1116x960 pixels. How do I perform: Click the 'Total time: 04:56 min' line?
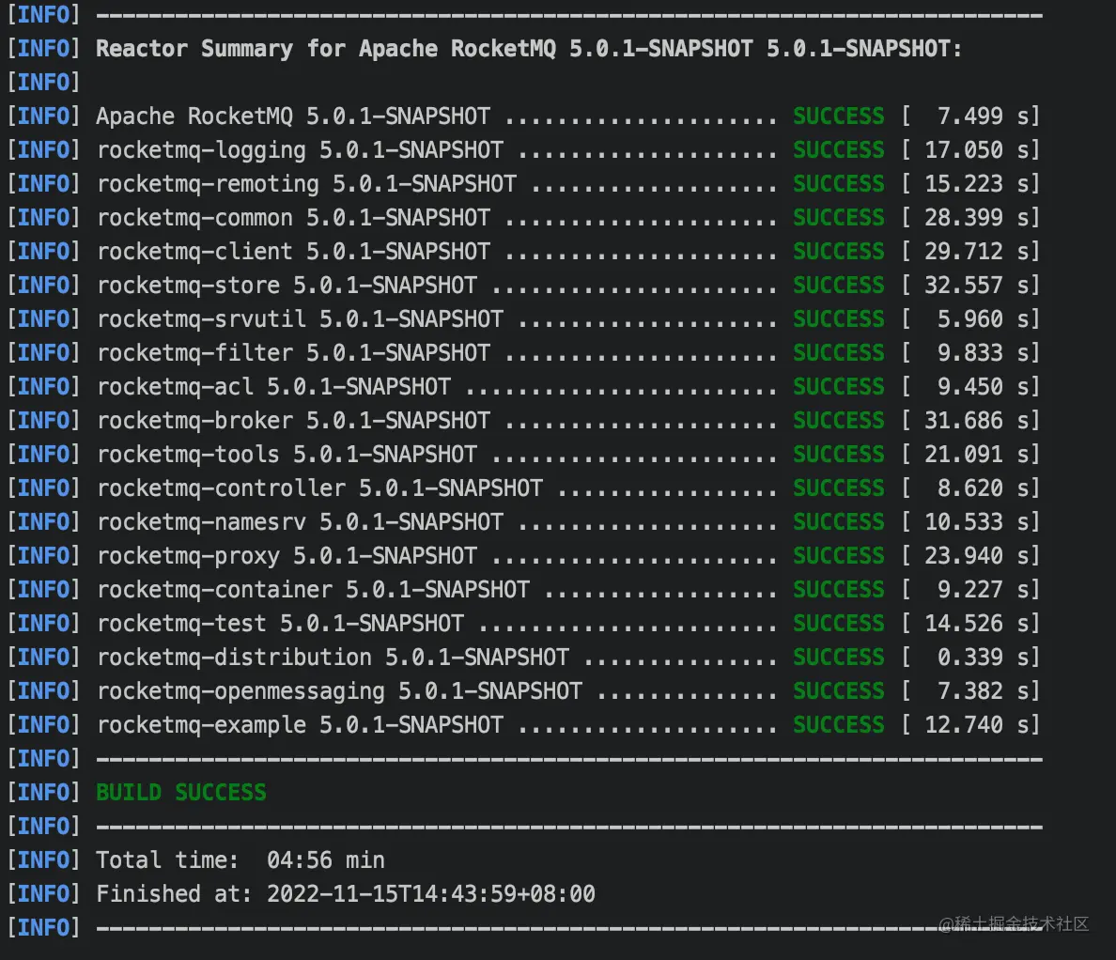(x=240, y=859)
